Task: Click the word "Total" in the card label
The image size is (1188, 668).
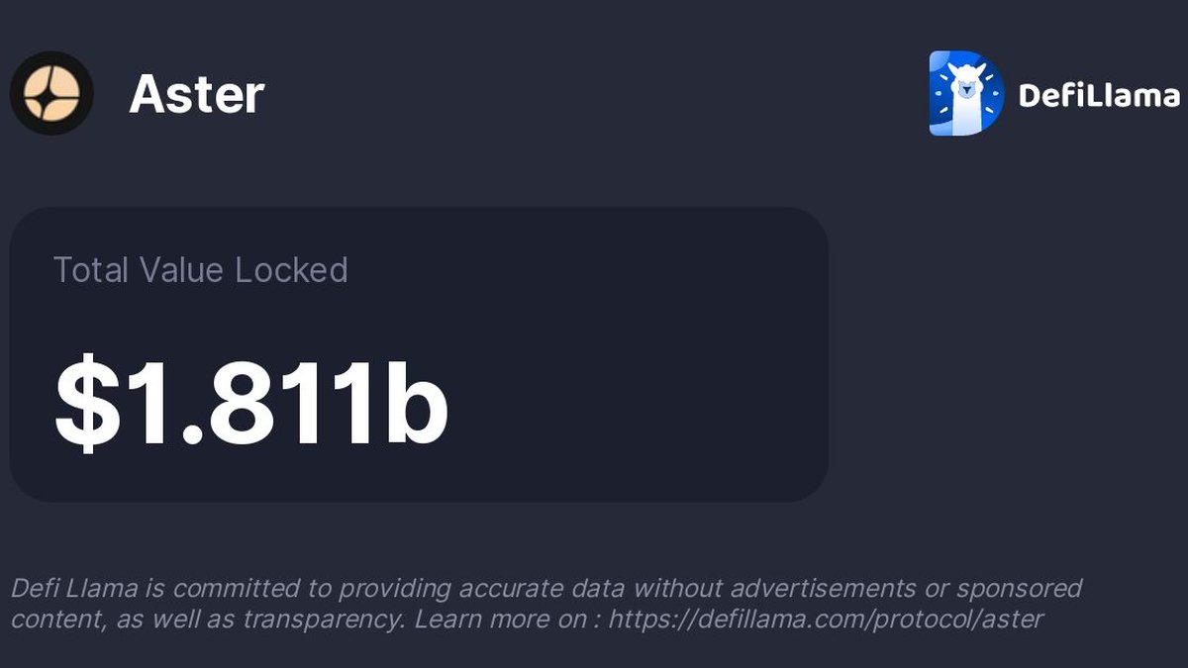Action: click(x=91, y=270)
